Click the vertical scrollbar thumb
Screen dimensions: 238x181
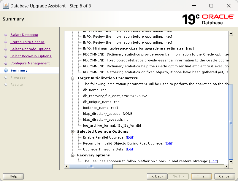pyautogui.click(x=231, y=122)
